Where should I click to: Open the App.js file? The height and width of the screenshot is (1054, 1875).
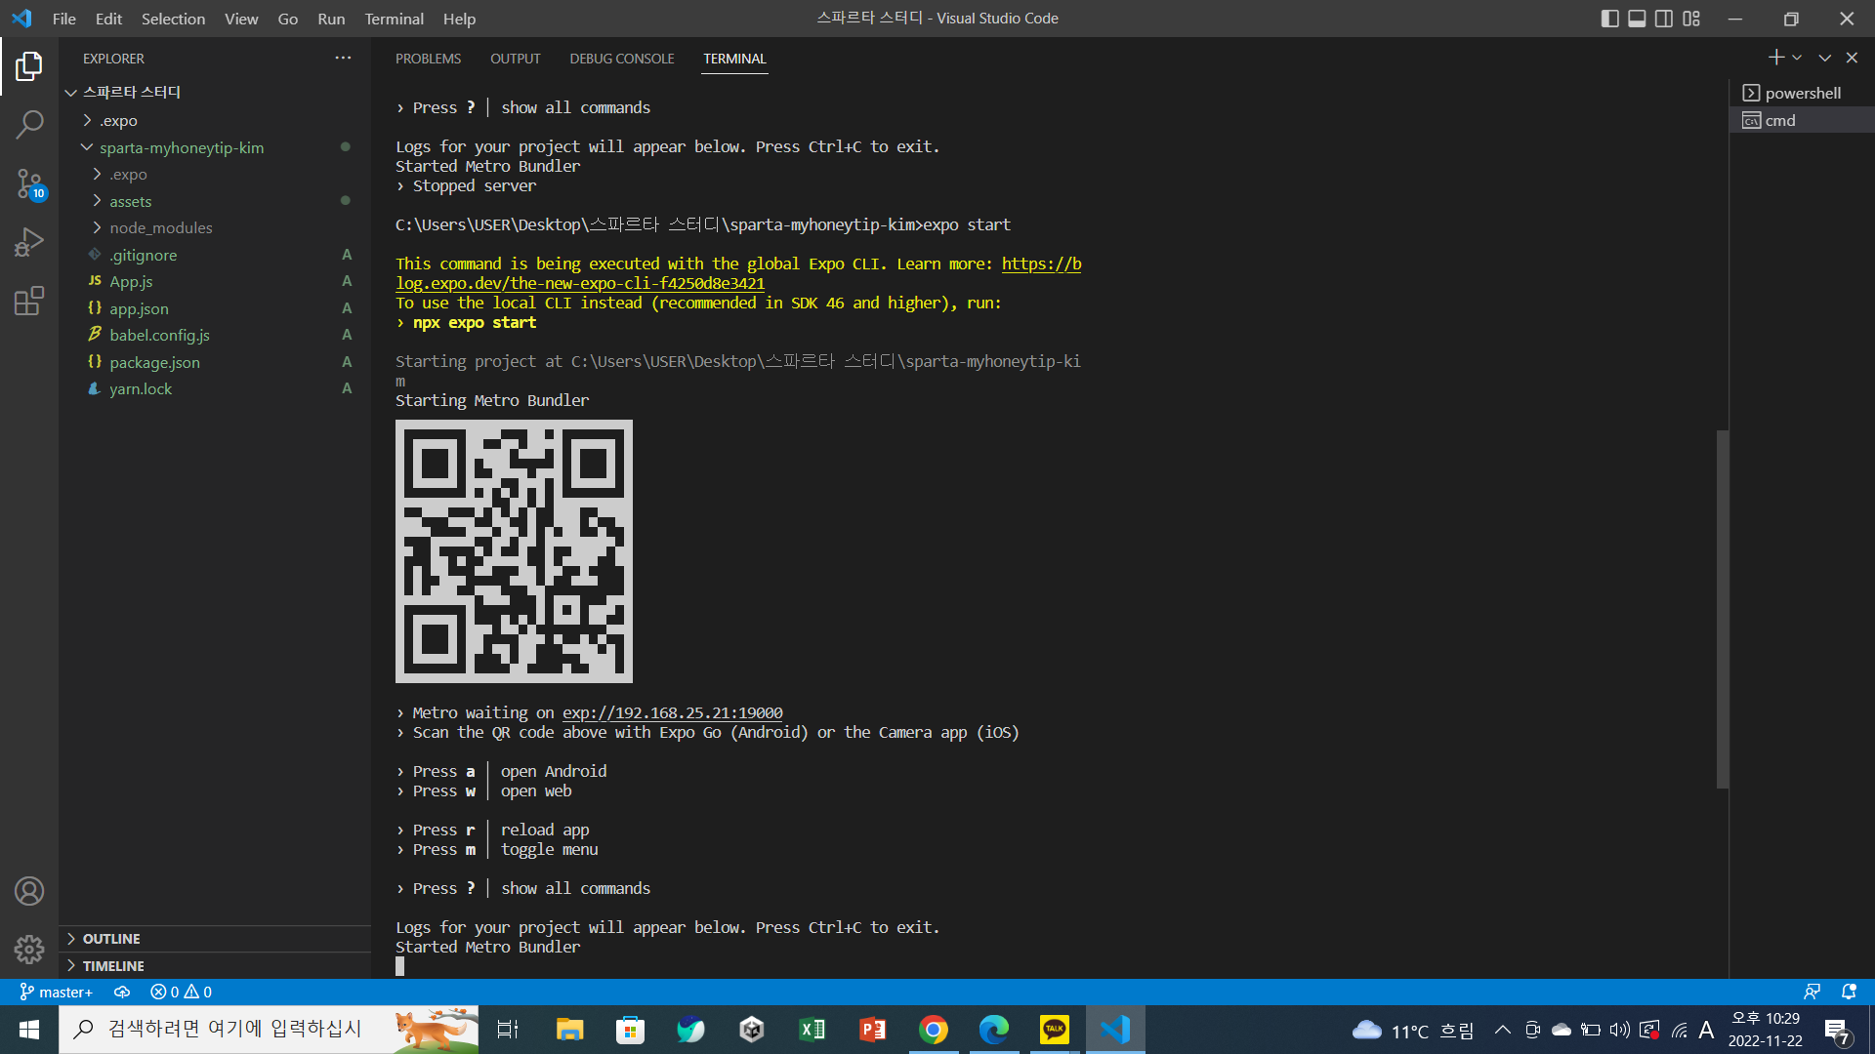point(215,281)
